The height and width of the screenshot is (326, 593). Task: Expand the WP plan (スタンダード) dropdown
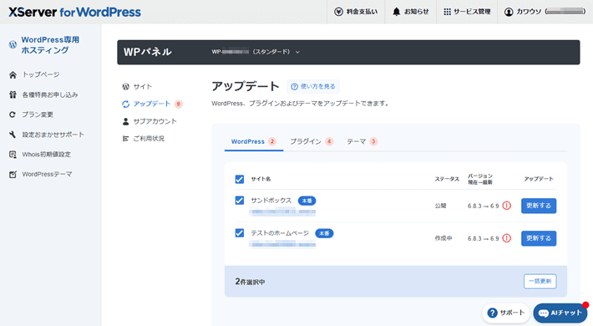(256, 52)
